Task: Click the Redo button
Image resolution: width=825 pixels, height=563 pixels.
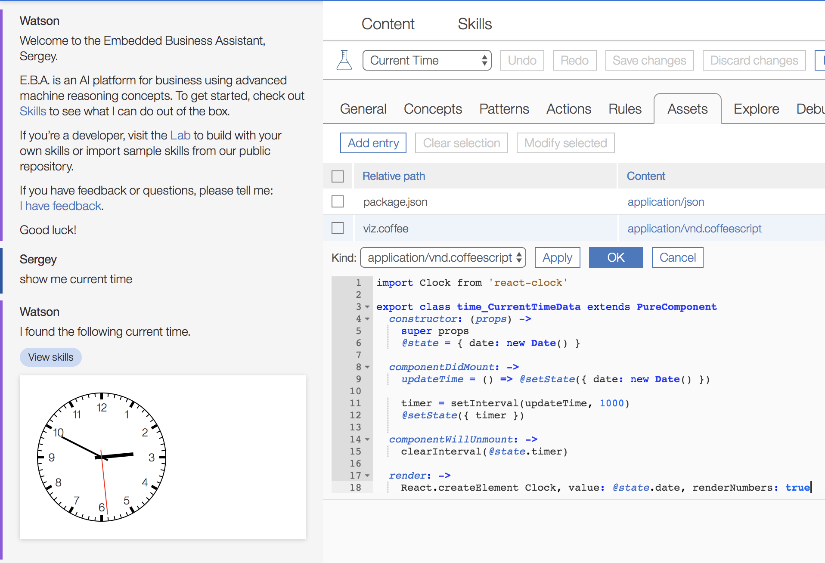Action: click(x=574, y=60)
